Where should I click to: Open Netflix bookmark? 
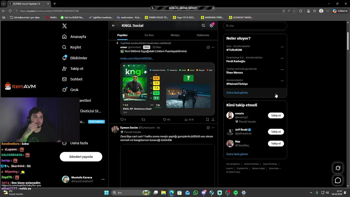tap(52, 18)
